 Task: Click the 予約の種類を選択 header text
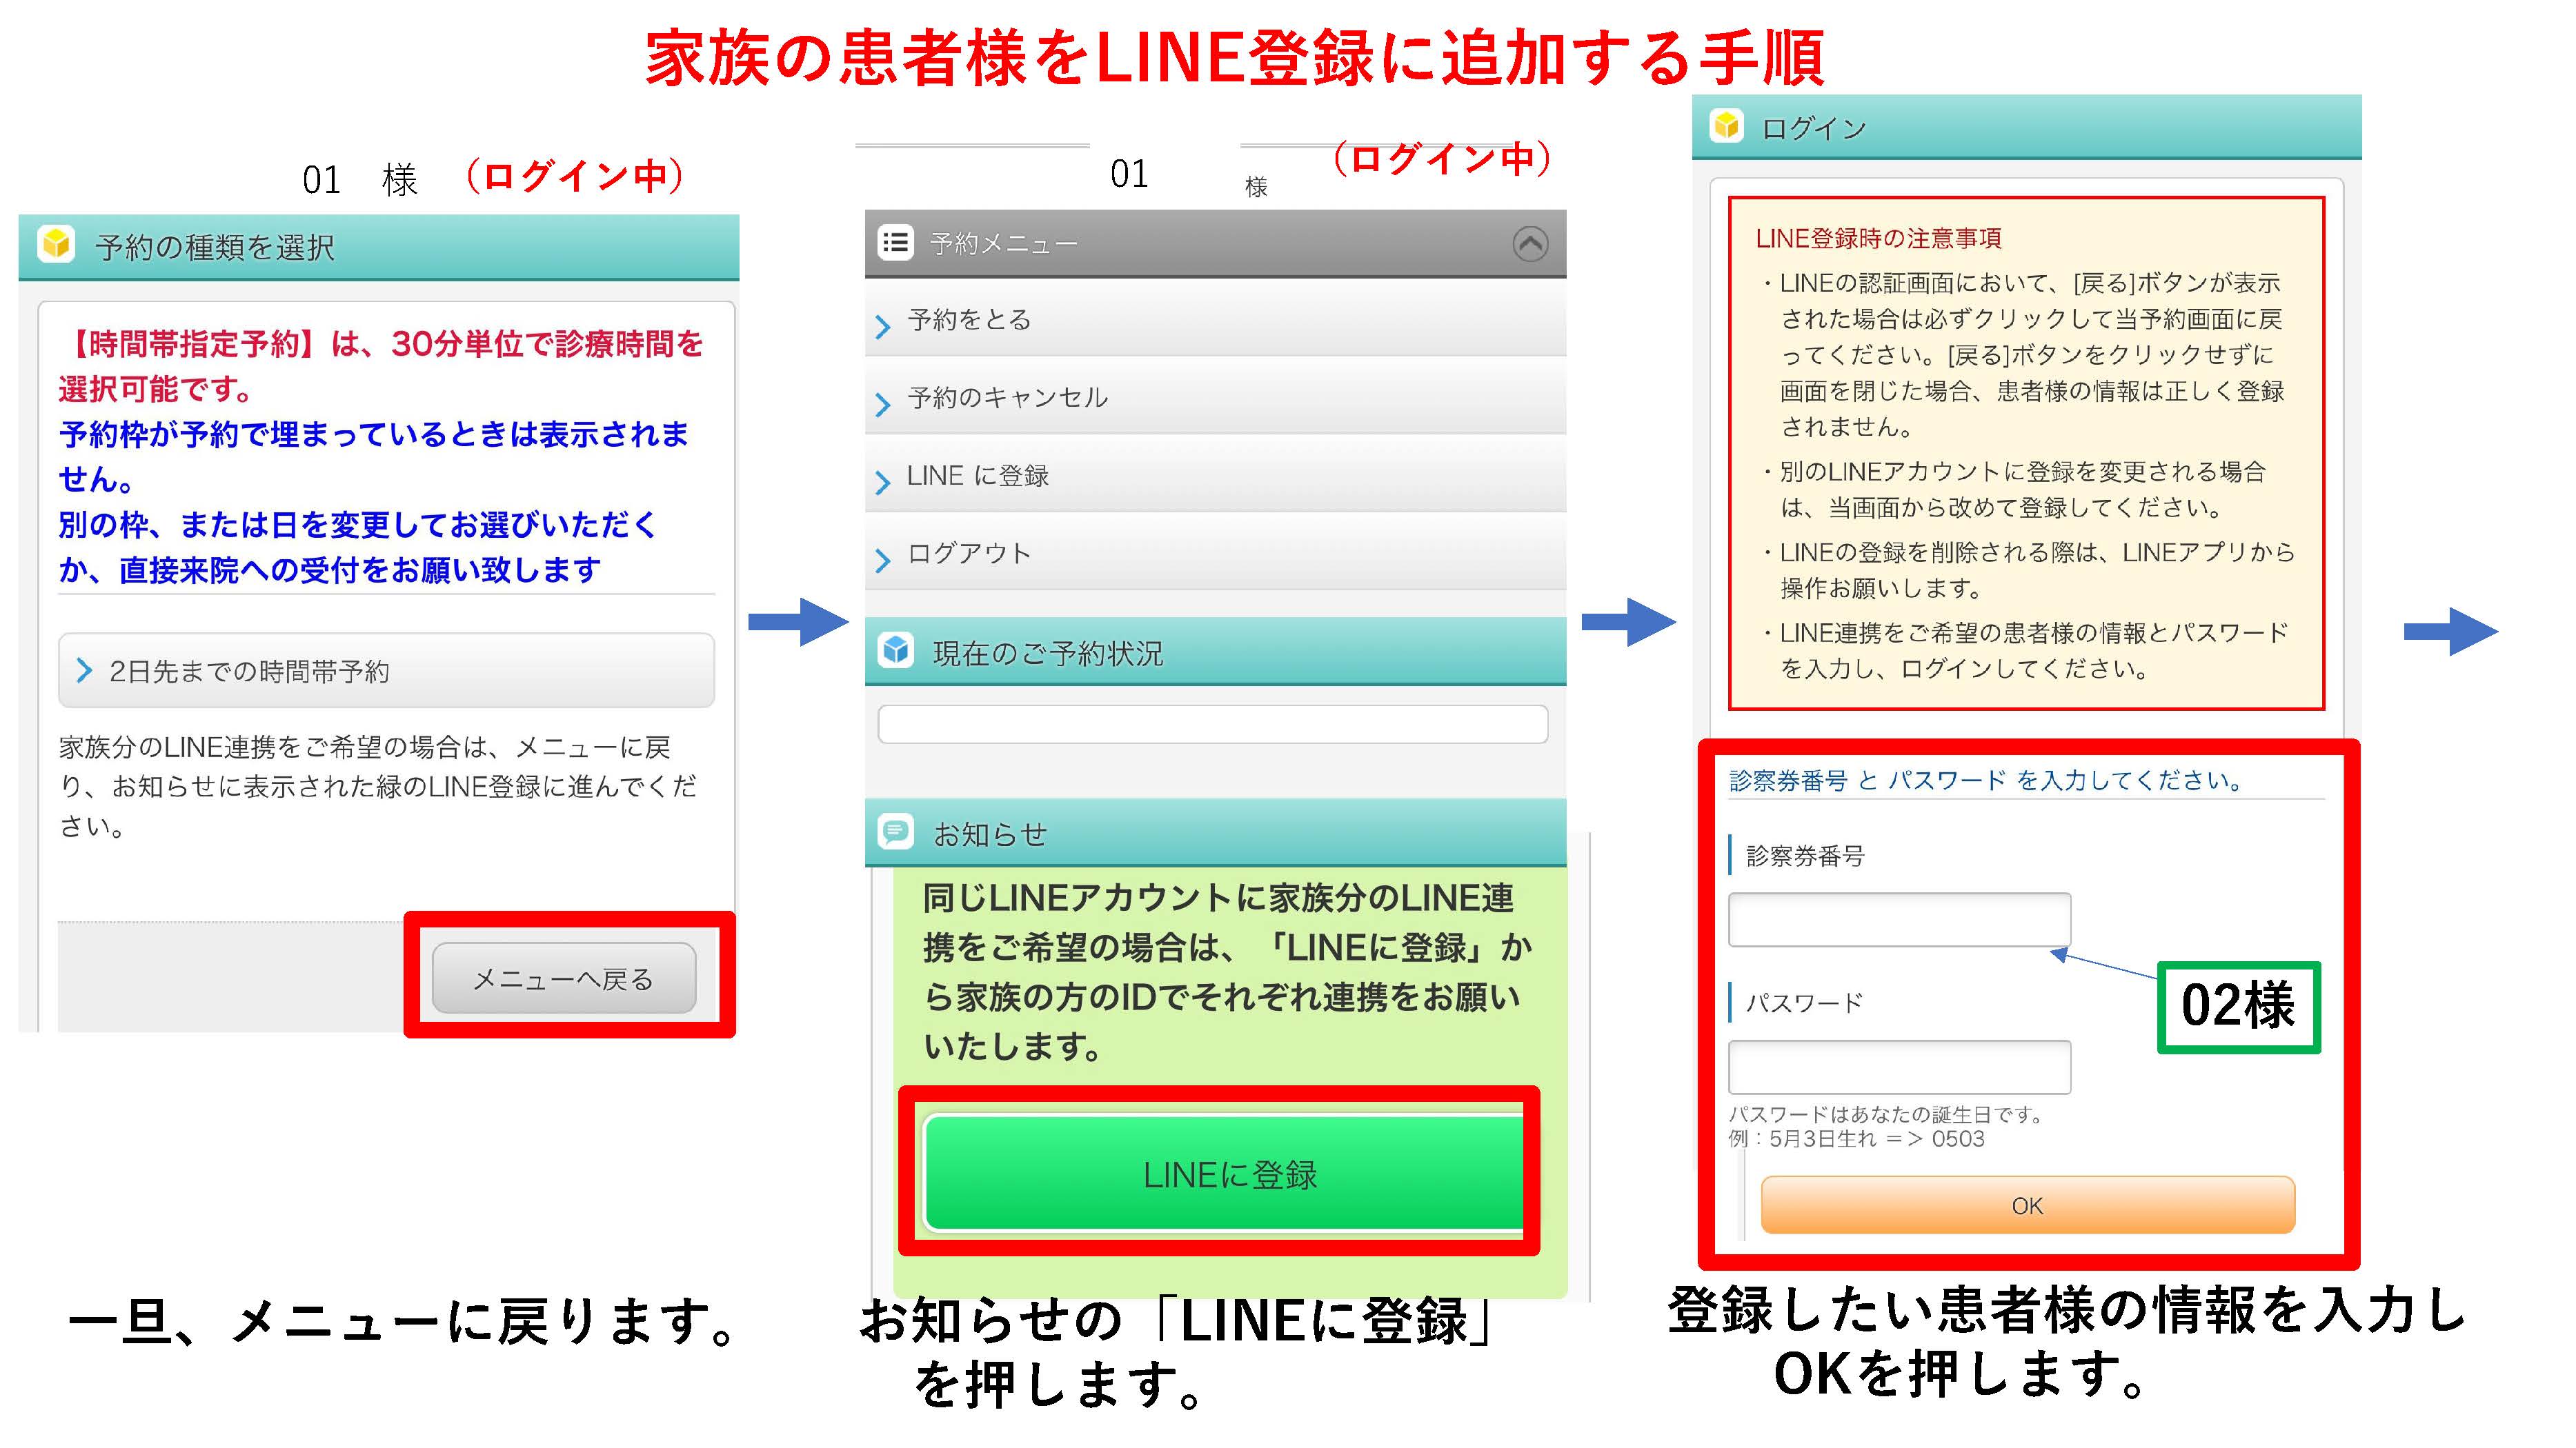point(215,247)
